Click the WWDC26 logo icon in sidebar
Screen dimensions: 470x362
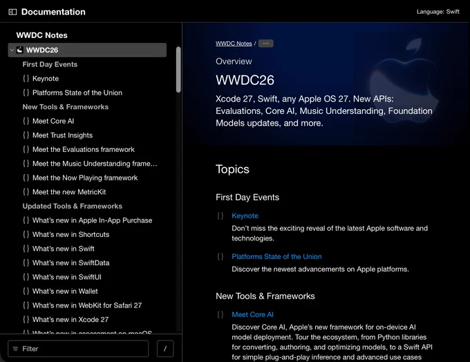[x=20, y=50]
